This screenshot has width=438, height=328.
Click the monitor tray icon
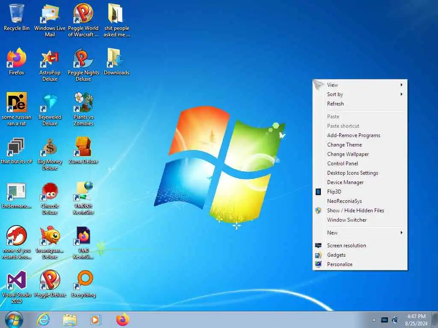385,320
